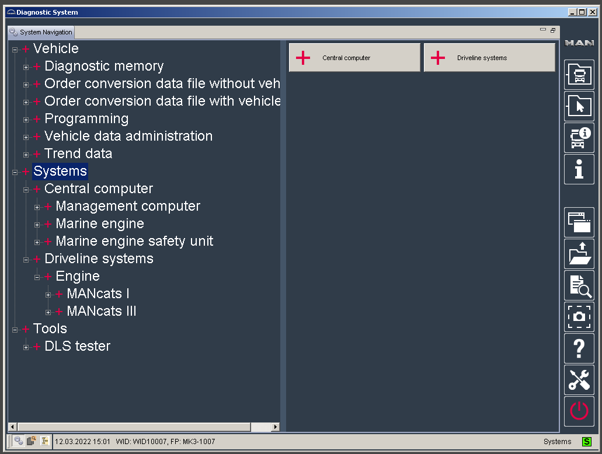Click the documents with magnifier status bar icon

(x=32, y=441)
